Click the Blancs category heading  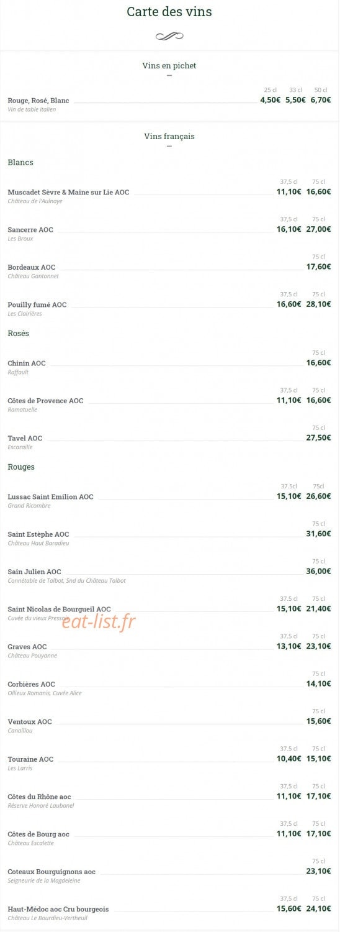[x=20, y=162]
